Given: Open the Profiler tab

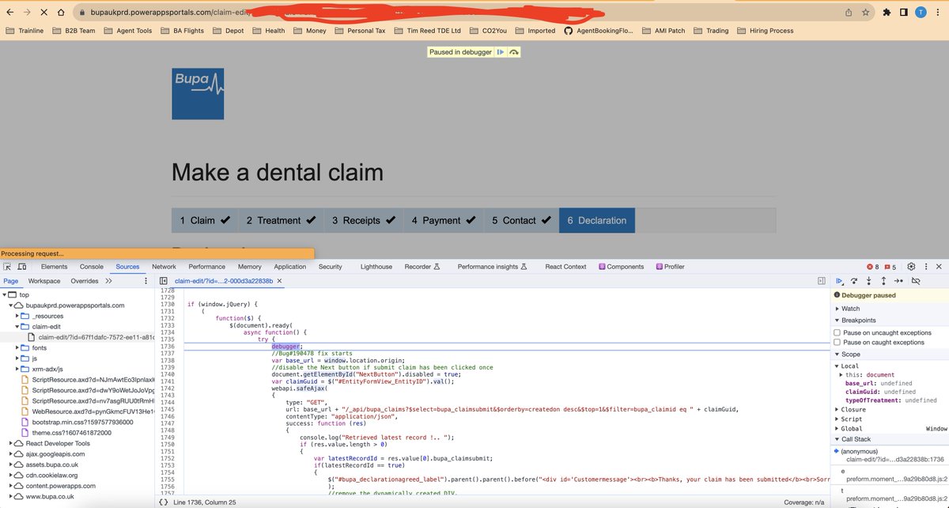Looking at the screenshot, I should click(x=669, y=267).
